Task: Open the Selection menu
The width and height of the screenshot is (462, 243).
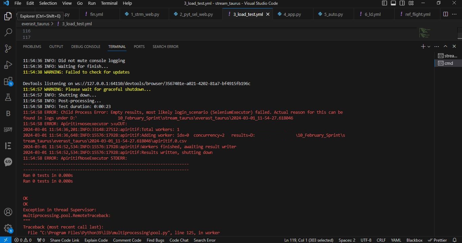Action: (x=48, y=3)
